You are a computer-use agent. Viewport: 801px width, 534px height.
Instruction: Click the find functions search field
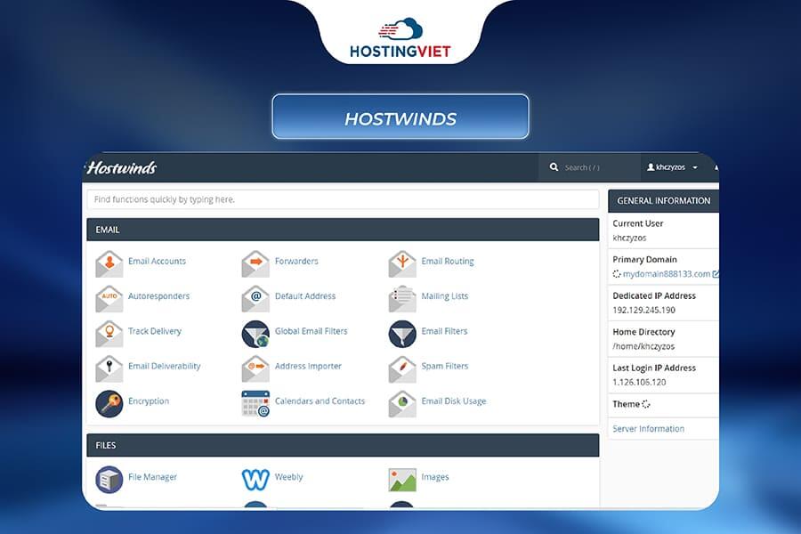[x=344, y=199]
